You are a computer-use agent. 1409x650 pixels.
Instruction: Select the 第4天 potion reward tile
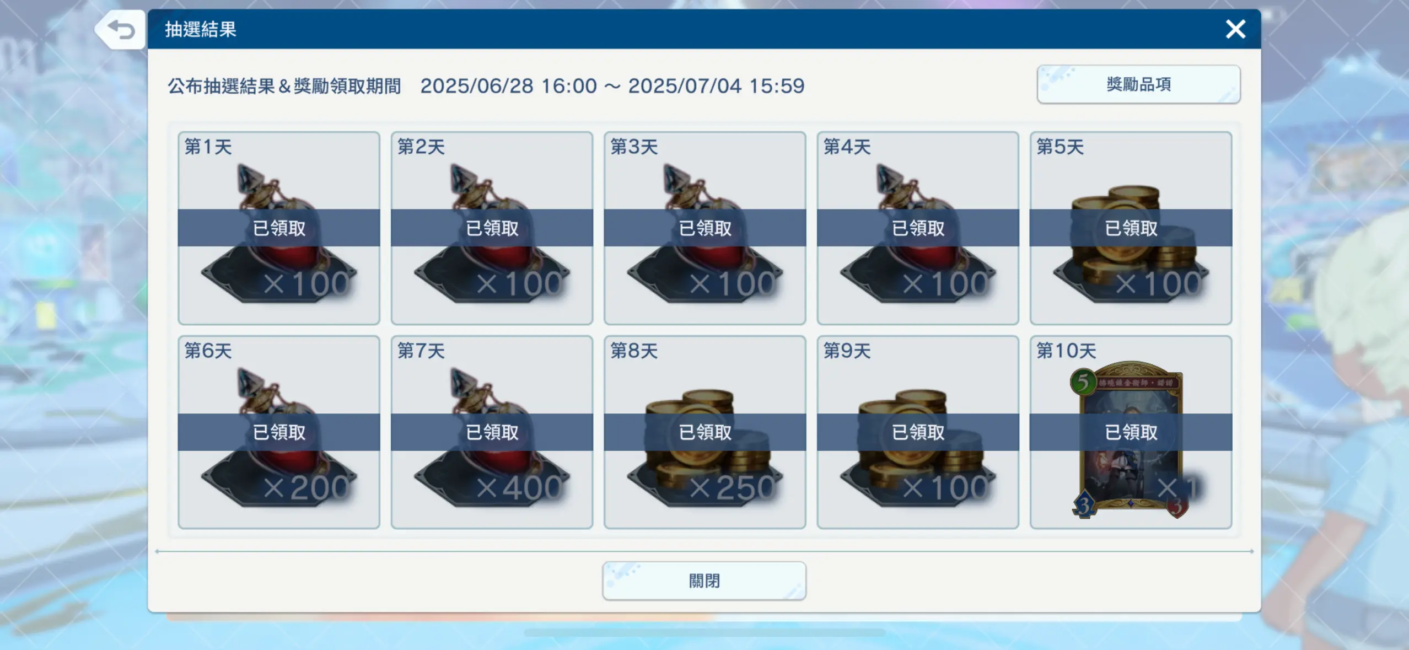pyautogui.click(x=918, y=228)
